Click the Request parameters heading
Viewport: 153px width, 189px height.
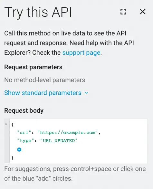[x=33, y=67]
